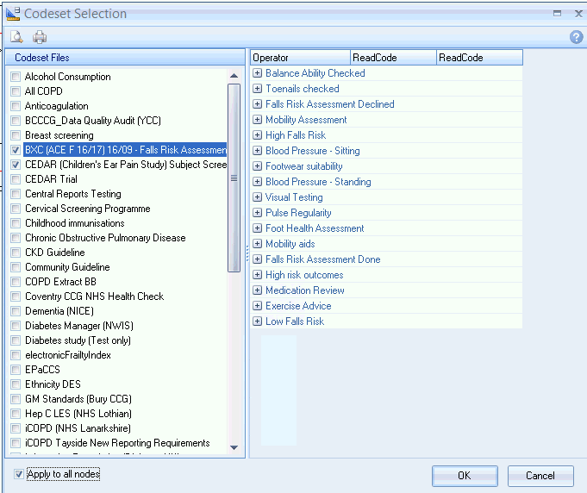Expand the High Falls Risk node
The width and height of the screenshot is (587, 493).
[x=257, y=135]
